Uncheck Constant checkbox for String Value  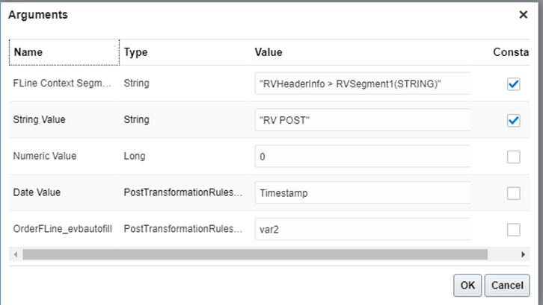[x=513, y=120]
